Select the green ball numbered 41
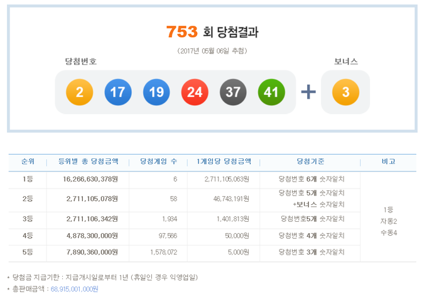This screenshot has width=427, height=296. pyautogui.click(x=271, y=92)
